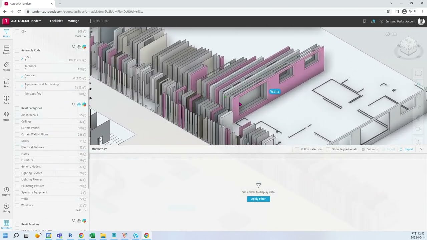Check the Furniture category checkbox
The width and height of the screenshot is (427, 240).
click(x=17, y=160)
